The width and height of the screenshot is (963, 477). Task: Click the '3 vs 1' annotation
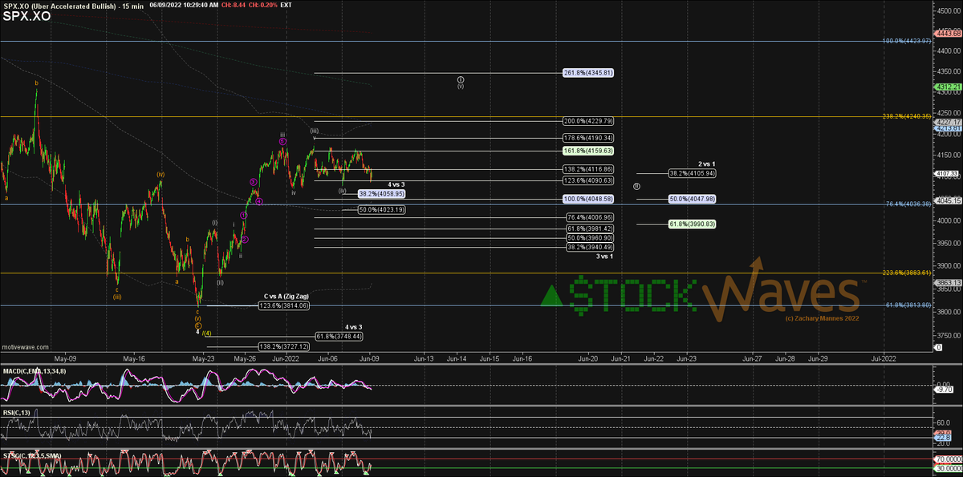(604, 256)
